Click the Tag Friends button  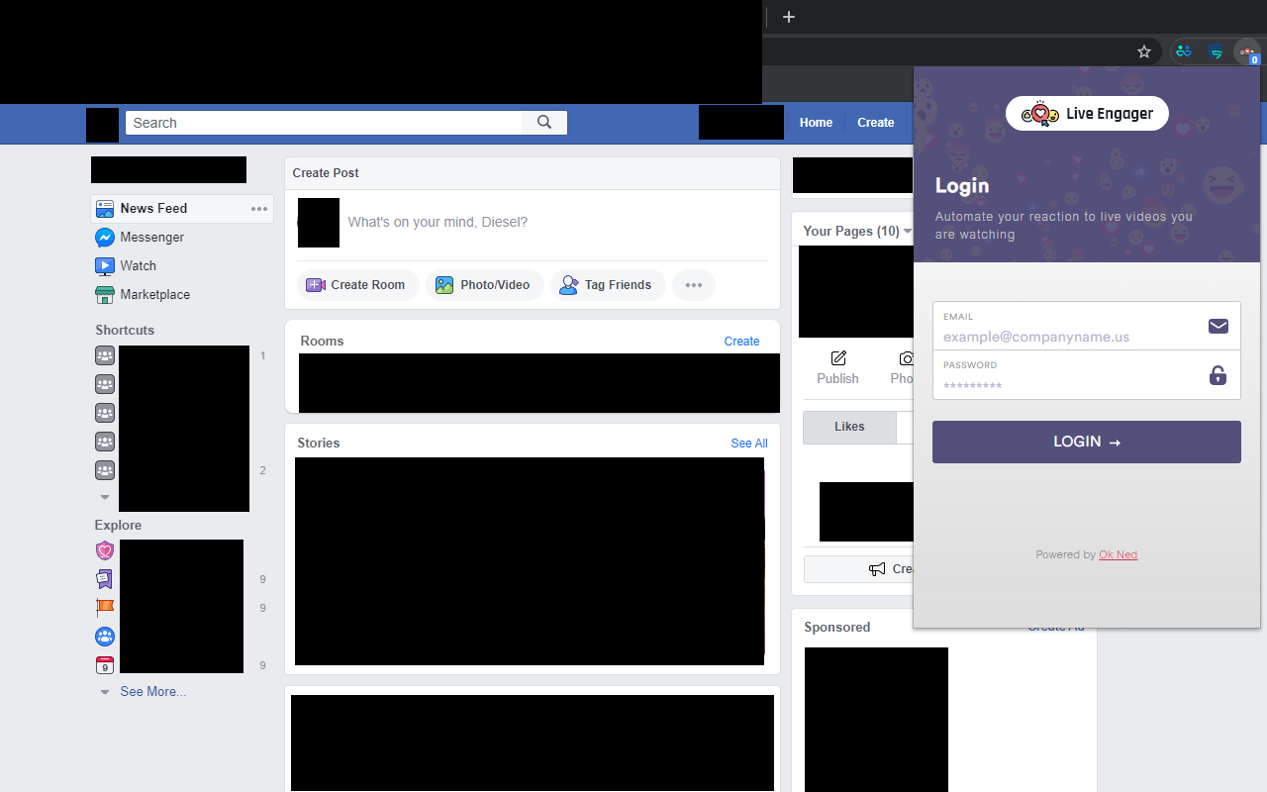(x=608, y=285)
